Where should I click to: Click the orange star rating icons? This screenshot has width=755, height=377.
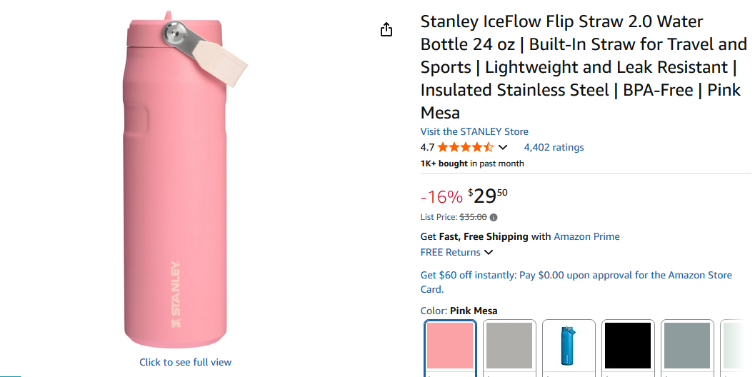465,147
